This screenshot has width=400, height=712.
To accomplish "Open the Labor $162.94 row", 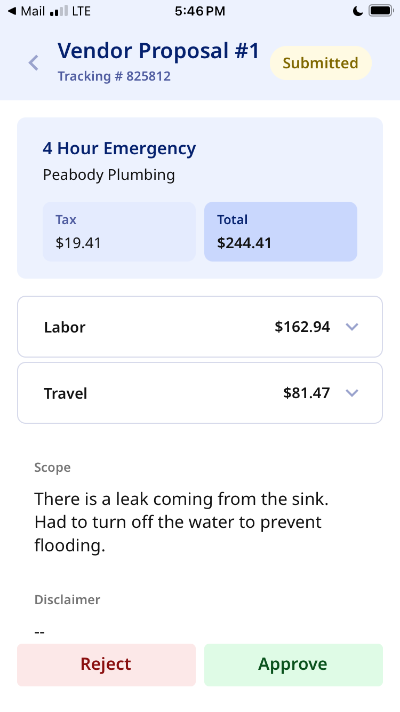I will point(200,327).
